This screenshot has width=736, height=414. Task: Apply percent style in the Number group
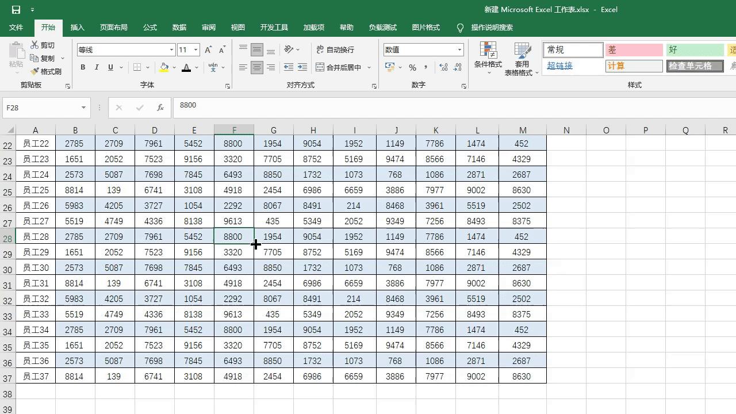coord(412,67)
